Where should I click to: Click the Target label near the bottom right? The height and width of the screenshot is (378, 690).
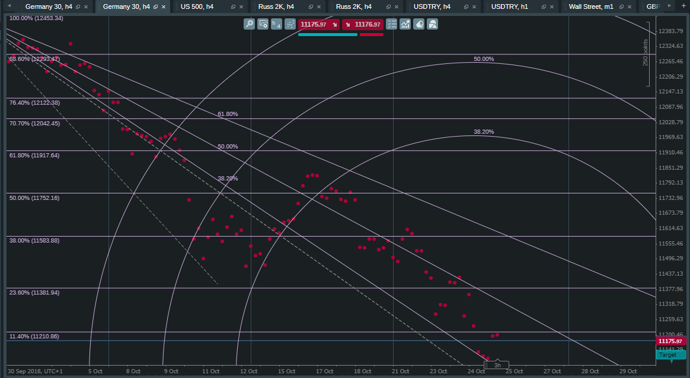pyautogui.click(x=670, y=355)
